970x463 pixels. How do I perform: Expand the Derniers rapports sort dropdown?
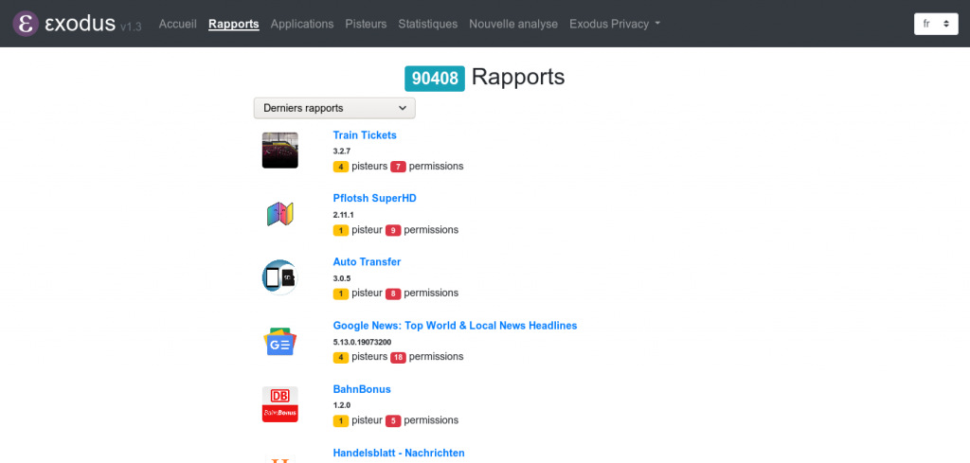(334, 108)
